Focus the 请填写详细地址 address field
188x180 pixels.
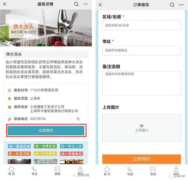point(141,50)
